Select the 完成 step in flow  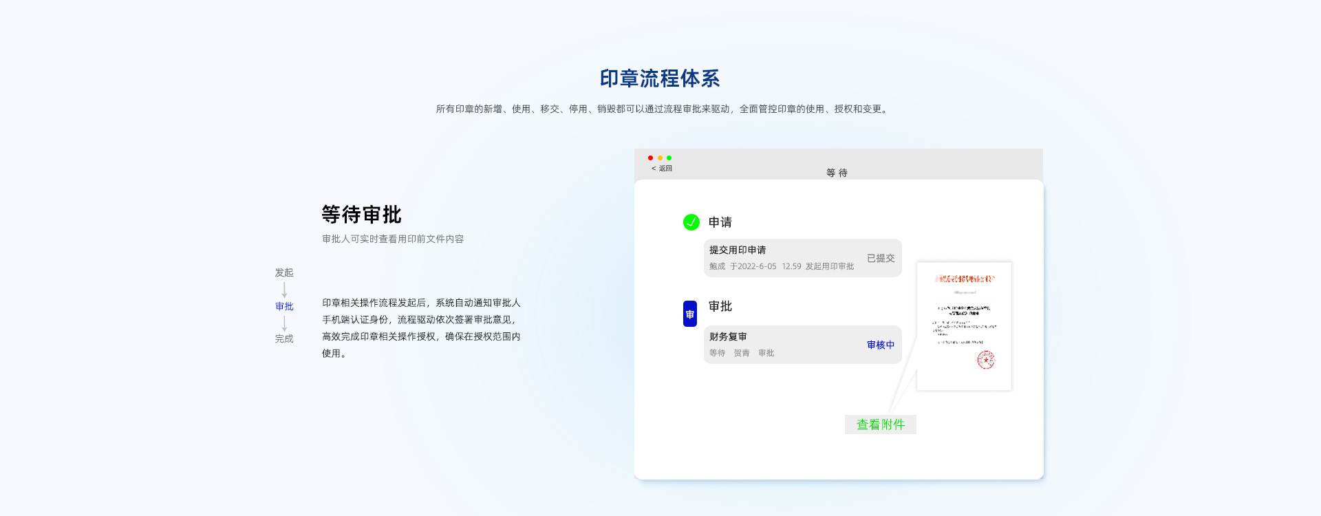coord(284,338)
